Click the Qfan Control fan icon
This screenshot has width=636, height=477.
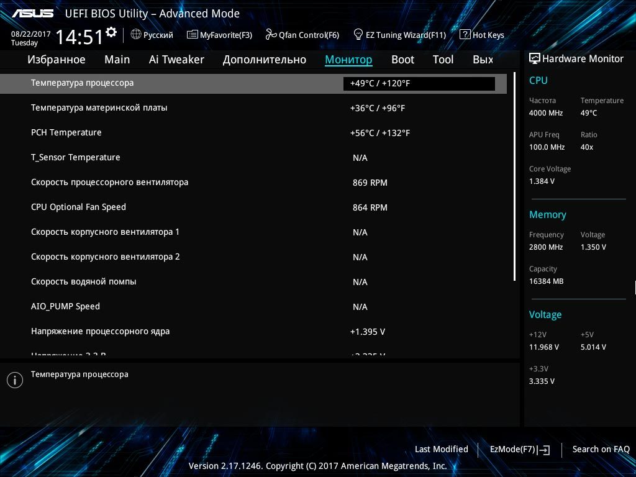point(271,35)
